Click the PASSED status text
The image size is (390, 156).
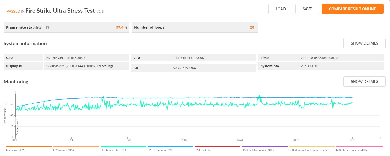click(13, 11)
